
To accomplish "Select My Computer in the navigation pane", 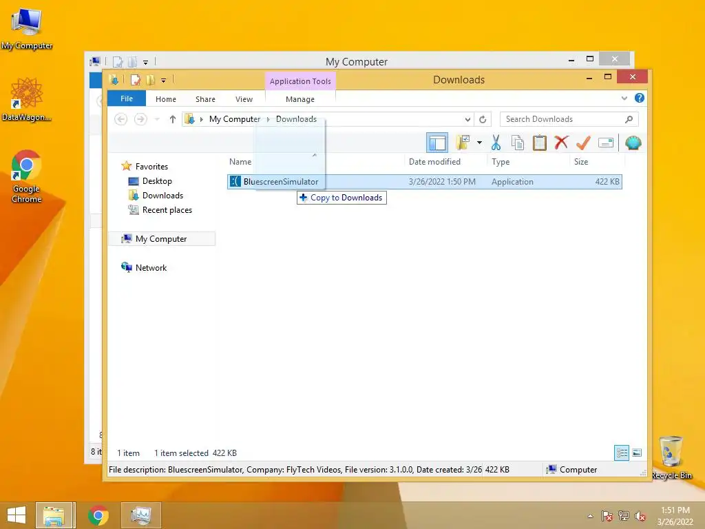I will pos(161,239).
